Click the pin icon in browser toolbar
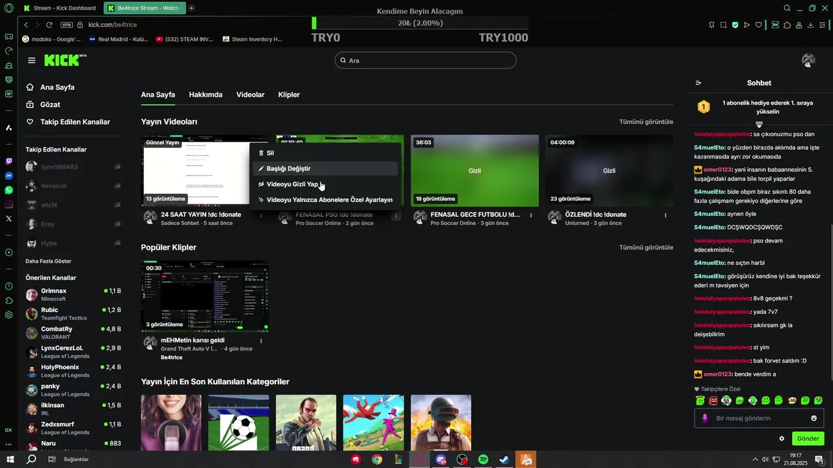The width and height of the screenshot is (833, 468). pyautogui.click(x=711, y=25)
